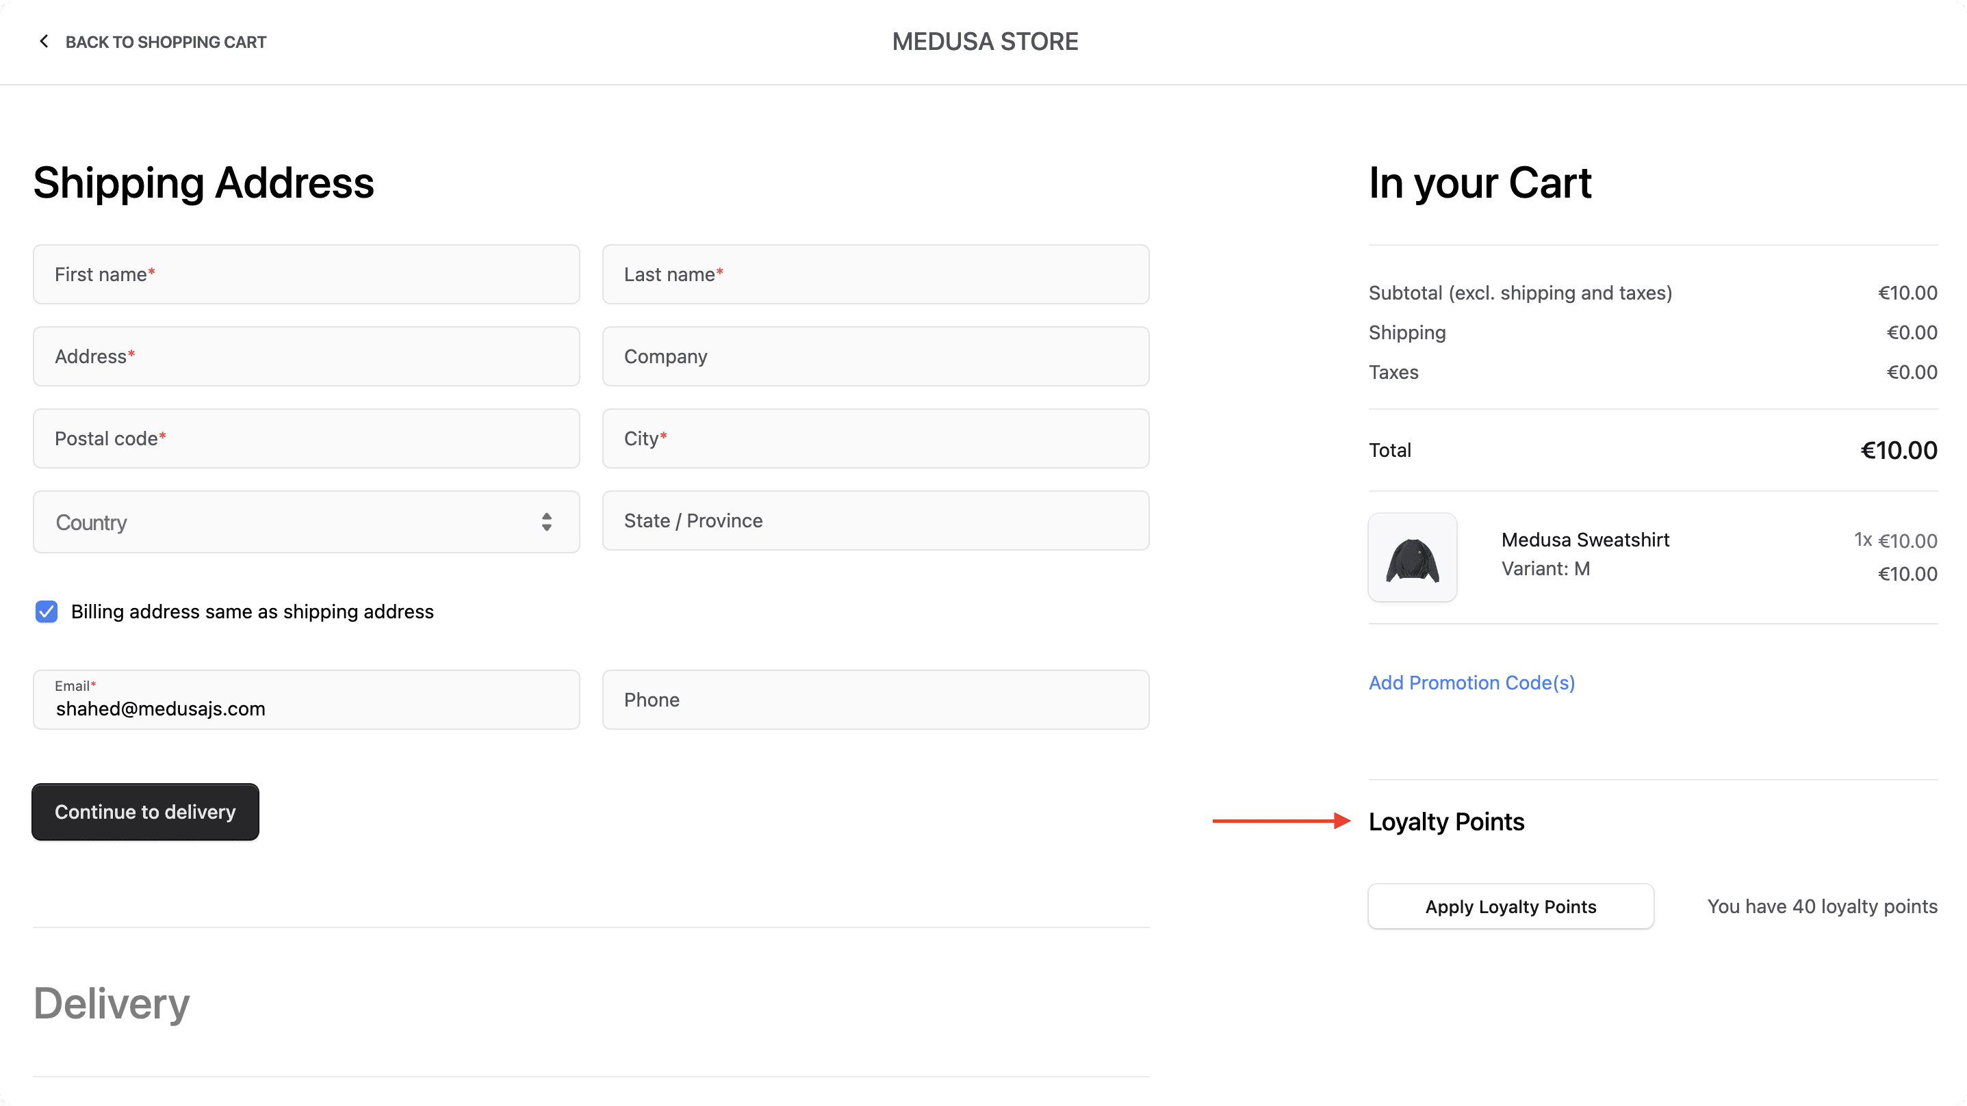This screenshot has width=1967, height=1106.
Task: Click into the Address field
Action: tap(305, 356)
